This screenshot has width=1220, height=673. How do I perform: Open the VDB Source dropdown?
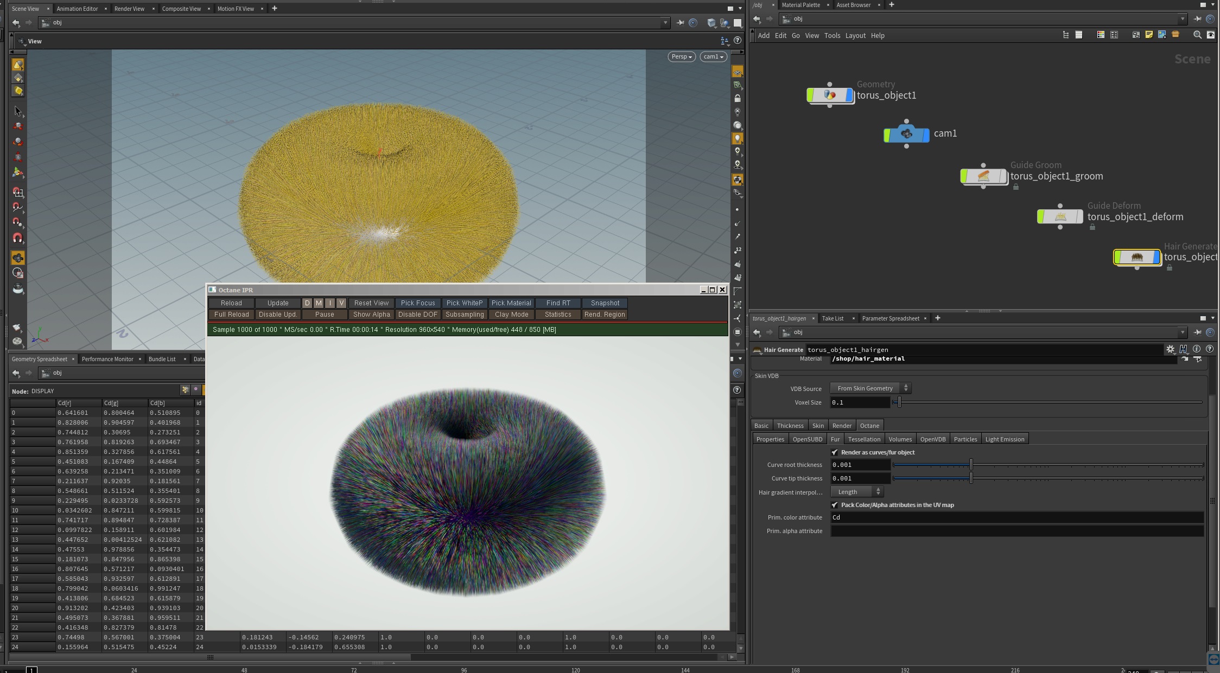click(x=870, y=388)
